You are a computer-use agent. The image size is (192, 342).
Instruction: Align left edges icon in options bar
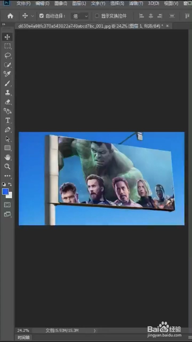[x=142, y=16]
